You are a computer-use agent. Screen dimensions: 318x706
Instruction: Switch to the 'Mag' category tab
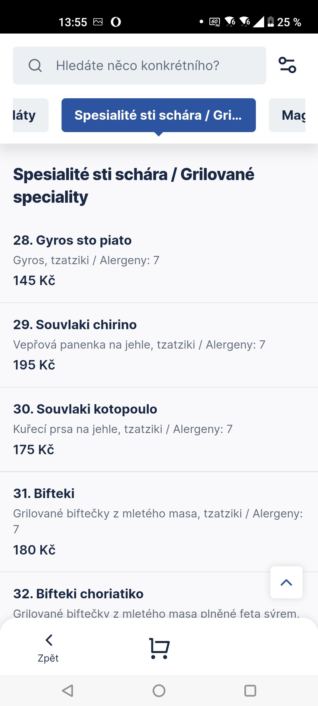287,115
